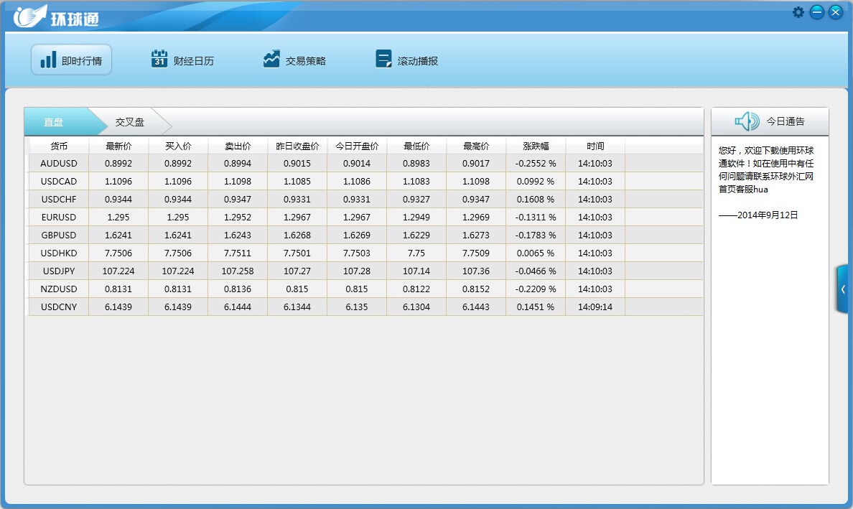The height and width of the screenshot is (509, 853).
Task: Click the 今日开盘价 column header
Action: pos(357,146)
